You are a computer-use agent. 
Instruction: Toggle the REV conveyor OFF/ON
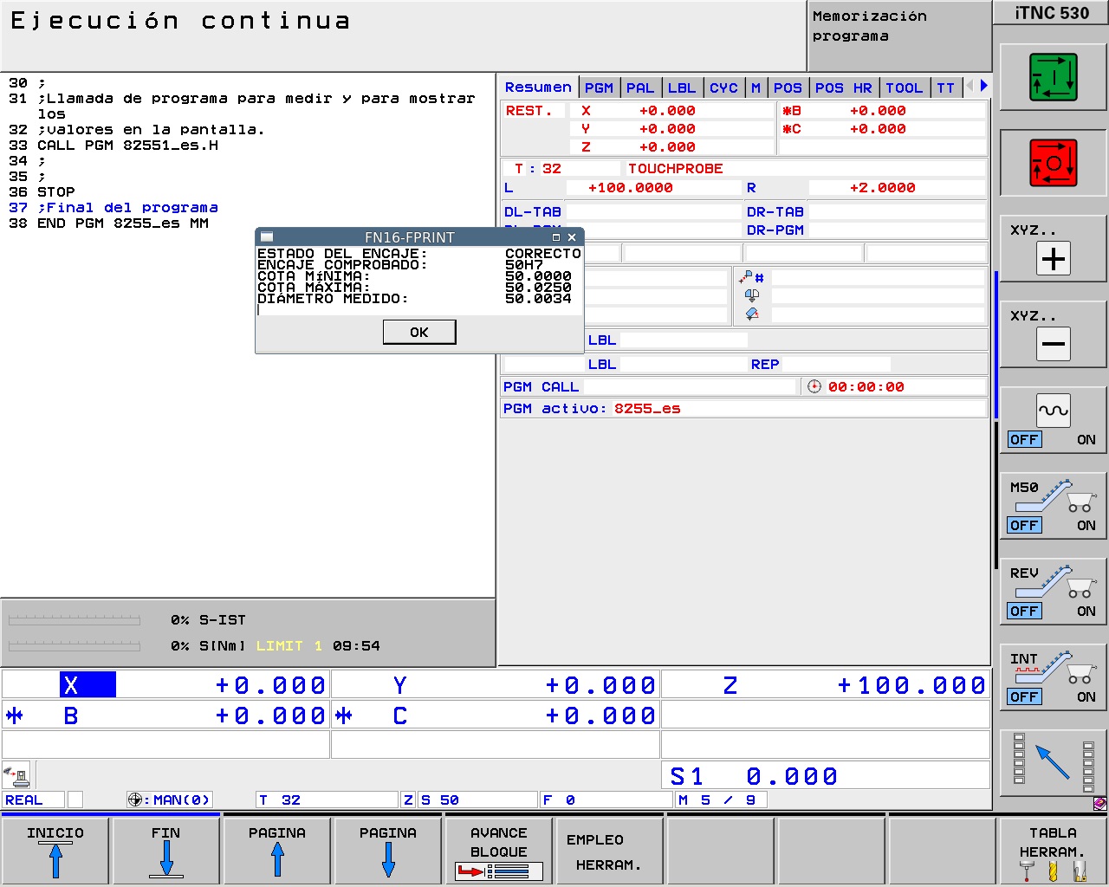click(x=1053, y=593)
